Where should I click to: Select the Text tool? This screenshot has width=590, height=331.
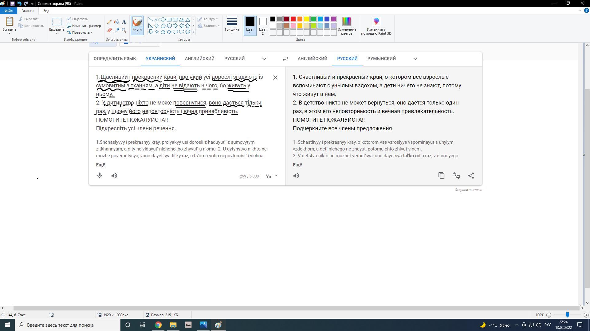click(124, 22)
